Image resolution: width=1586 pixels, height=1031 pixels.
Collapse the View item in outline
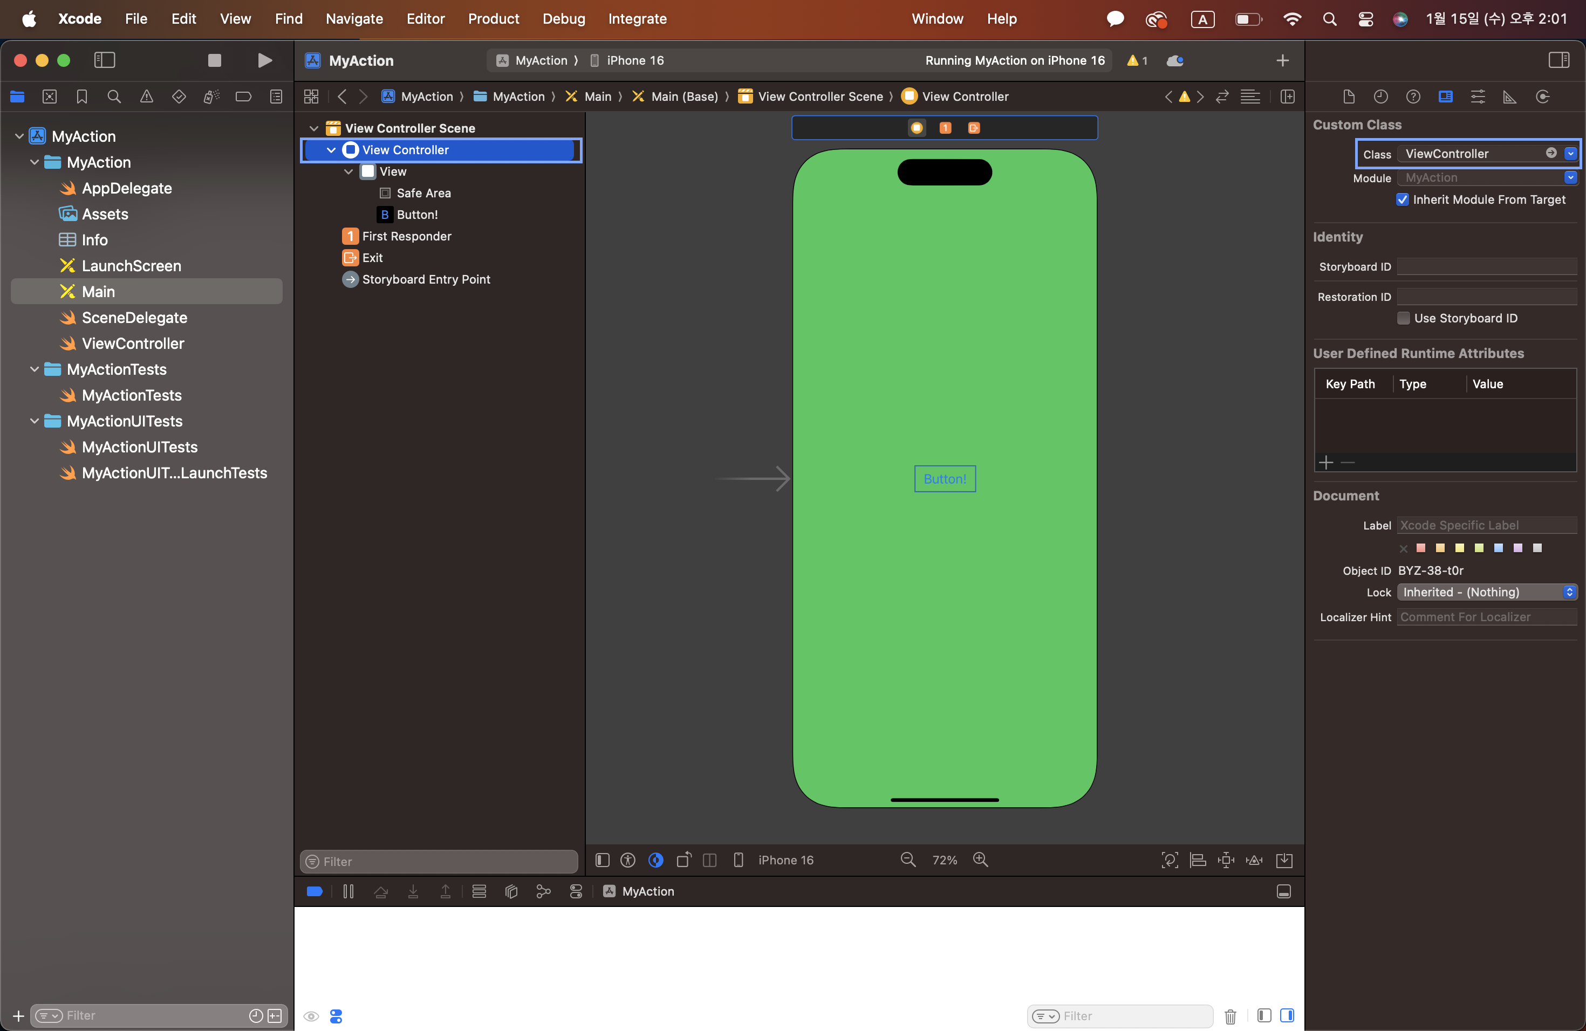(348, 172)
